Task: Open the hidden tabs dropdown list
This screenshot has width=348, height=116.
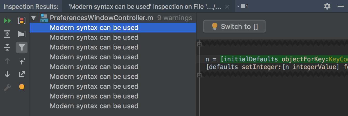Action: tap(242, 6)
